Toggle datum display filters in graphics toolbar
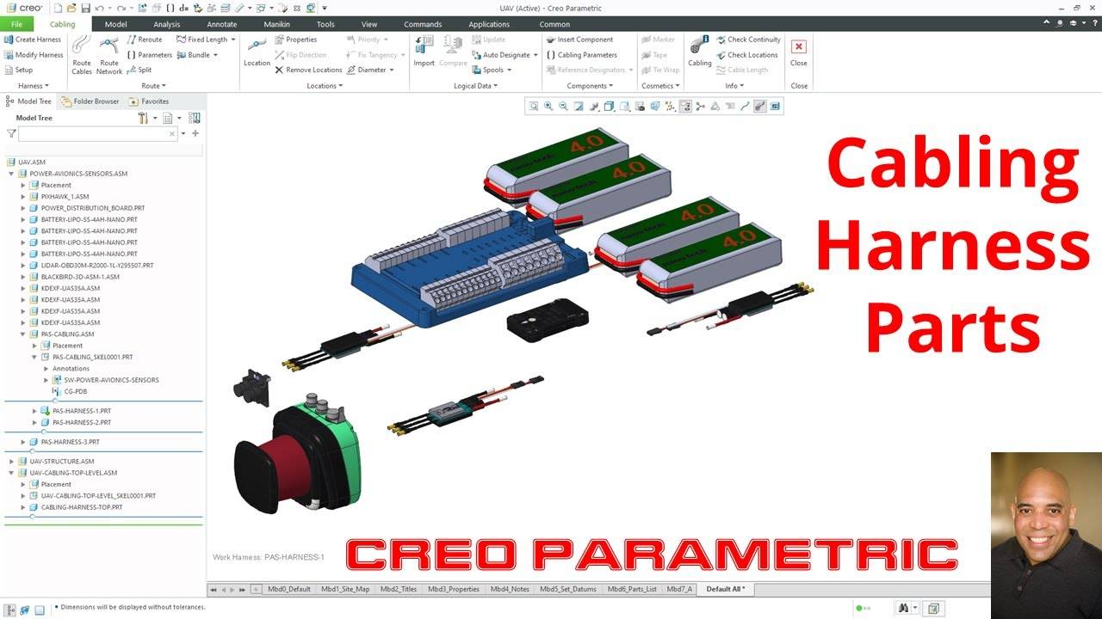The height and width of the screenshot is (619, 1102). [670, 107]
